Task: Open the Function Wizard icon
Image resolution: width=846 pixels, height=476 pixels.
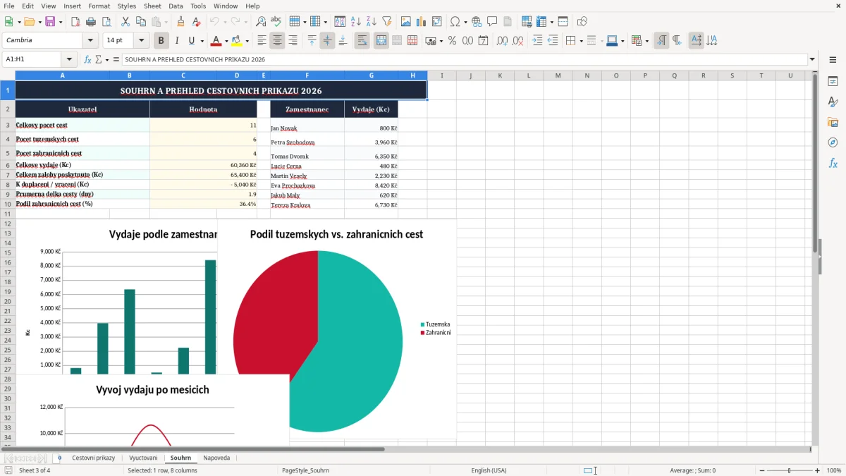Action: [88, 59]
